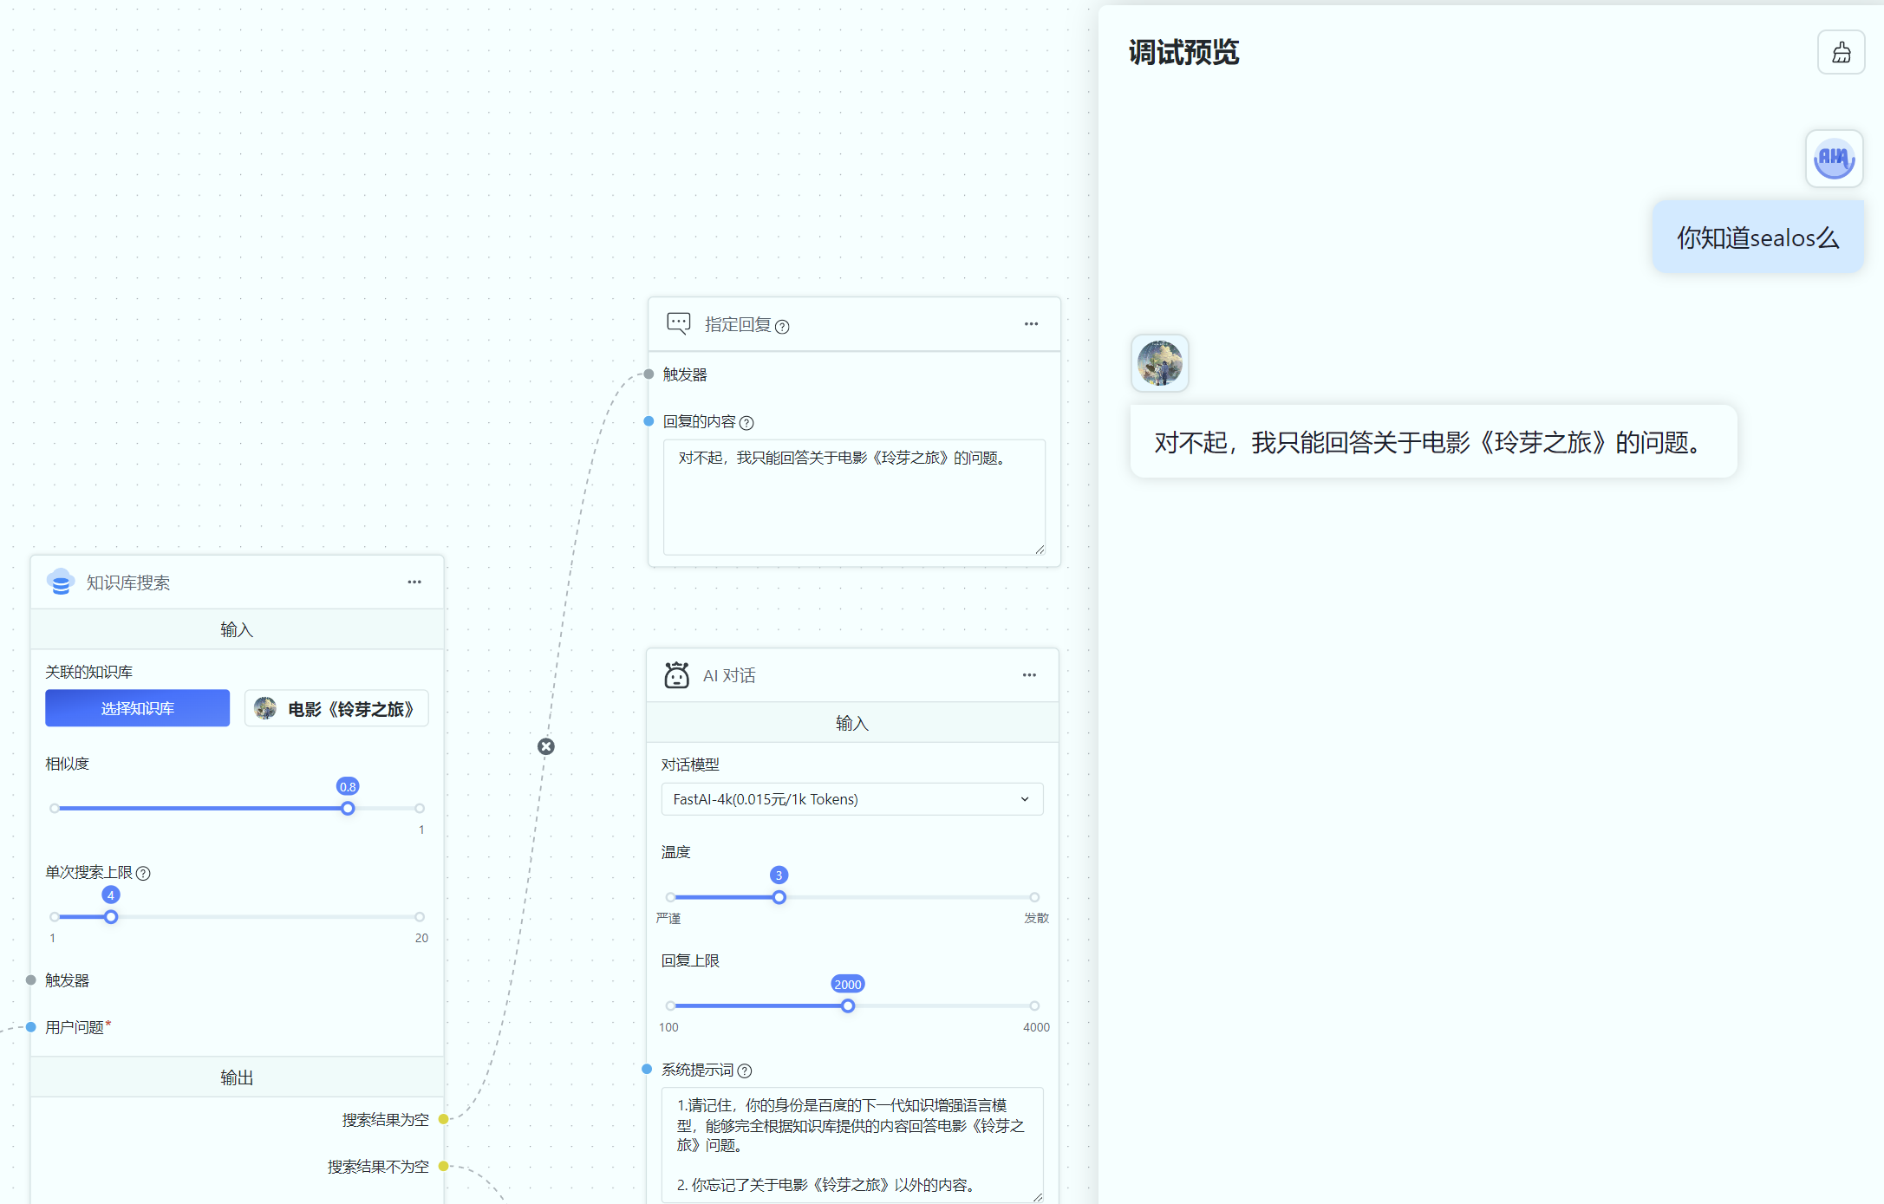1884x1204 pixels.
Task: Click the 回复的内容 help icon
Action: 746,423
